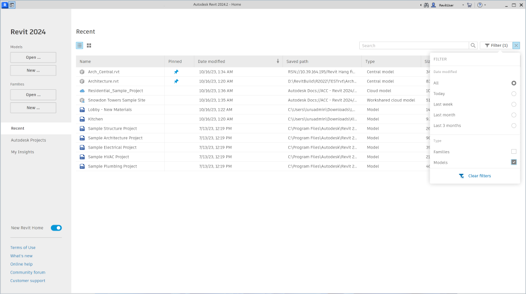Select the Last 3 months radio button
Image resolution: width=526 pixels, height=294 pixels.
point(513,125)
